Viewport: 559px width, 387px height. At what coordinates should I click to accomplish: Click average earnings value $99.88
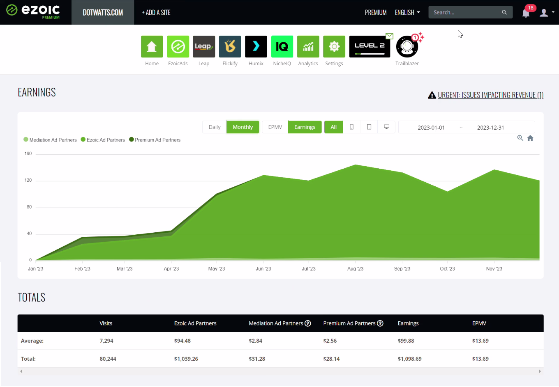406,341
